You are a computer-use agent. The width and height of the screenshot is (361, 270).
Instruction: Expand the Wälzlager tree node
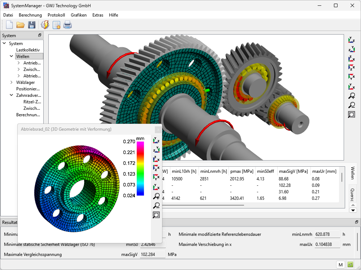click(12, 82)
